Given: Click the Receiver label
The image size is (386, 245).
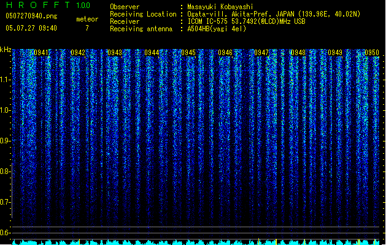Looking at the screenshot, I should coord(125,21).
